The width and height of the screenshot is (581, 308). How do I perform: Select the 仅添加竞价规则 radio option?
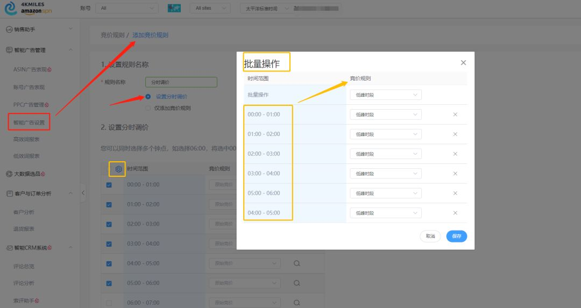point(148,108)
